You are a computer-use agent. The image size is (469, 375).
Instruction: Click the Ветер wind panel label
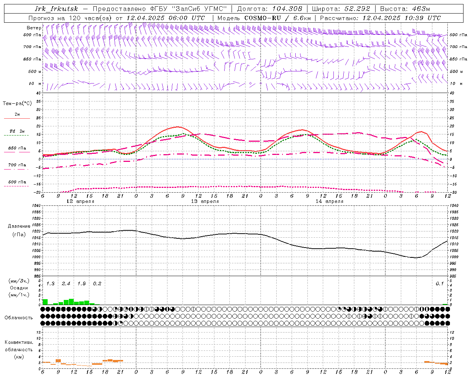point(34,28)
